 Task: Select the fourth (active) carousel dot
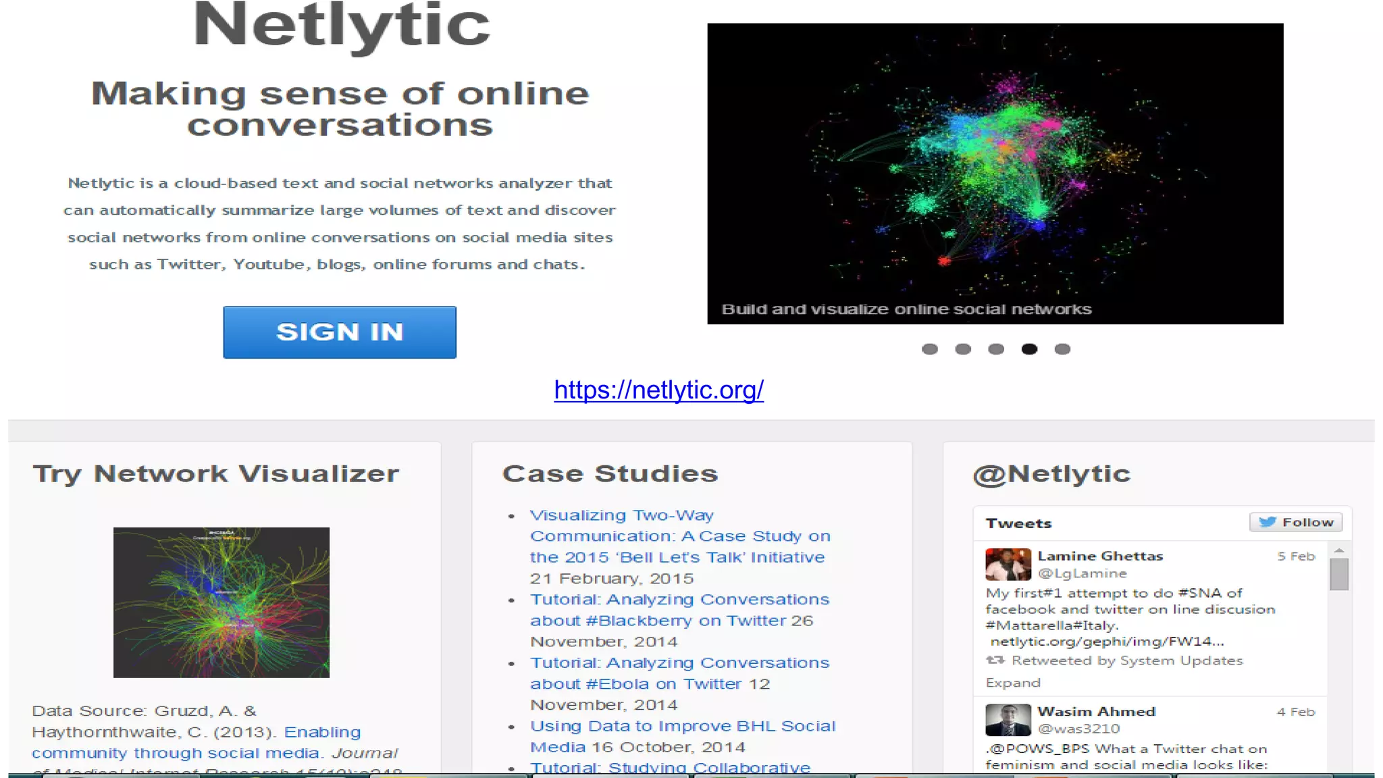tap(1029, 349)
